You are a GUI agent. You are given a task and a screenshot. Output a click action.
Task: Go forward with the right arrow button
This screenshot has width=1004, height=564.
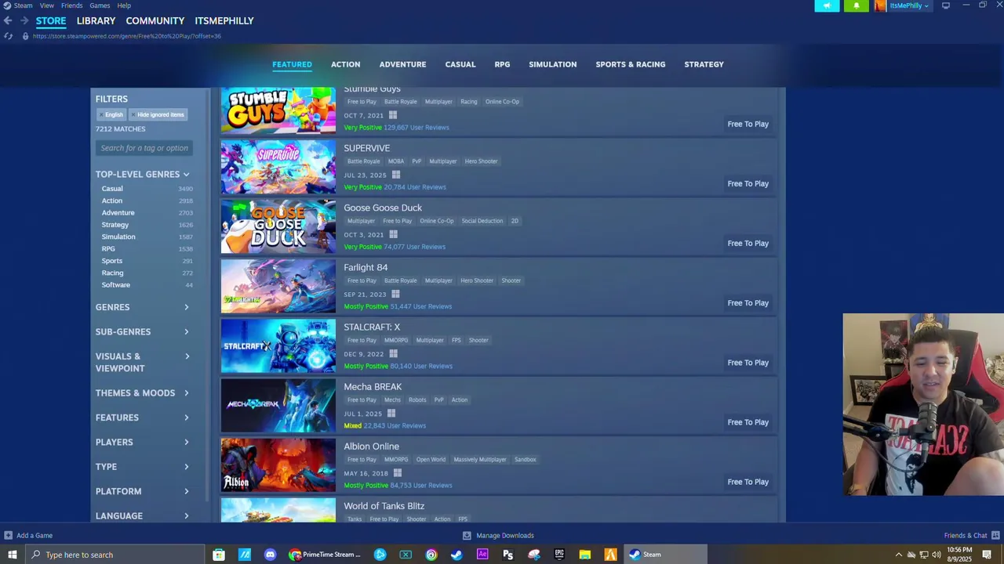click(x=24, y=21)
